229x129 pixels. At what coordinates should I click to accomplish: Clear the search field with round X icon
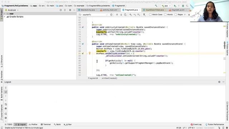(x=111, y=15)
